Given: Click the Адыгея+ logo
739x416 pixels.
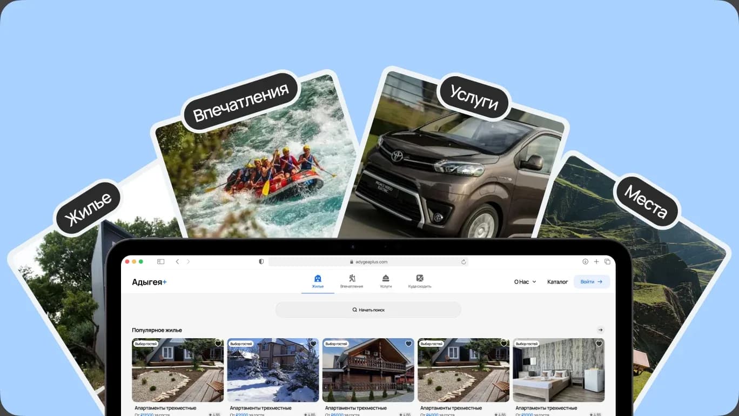Looking at the screenshot, I should (150, 281).
